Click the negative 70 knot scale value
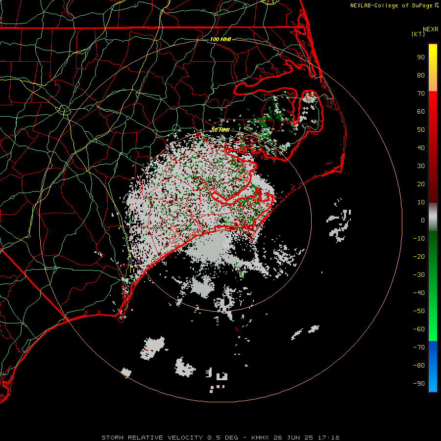 pyautogui.click(x=419, y=347)
